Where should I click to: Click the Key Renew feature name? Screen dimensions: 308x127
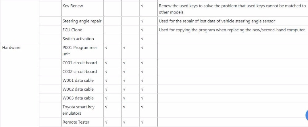click(x=73, y=6)
